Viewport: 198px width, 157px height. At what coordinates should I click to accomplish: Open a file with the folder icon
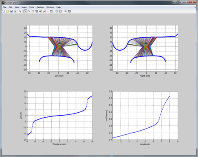click(x=7, y=11)
